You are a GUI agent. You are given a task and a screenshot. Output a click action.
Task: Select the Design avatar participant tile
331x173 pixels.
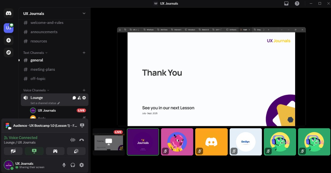coord(246,142)
